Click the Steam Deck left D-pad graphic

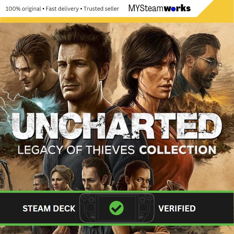84,198
